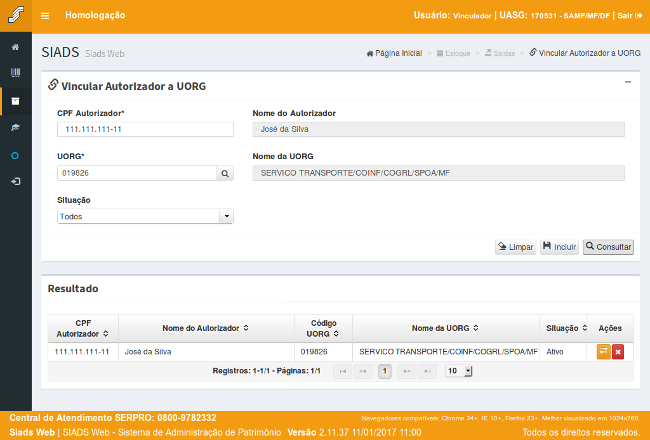Image resolution: width=650 pixels, height=440 pixels.
Task: Click UASG 170531 - SAMF/MF/DF text
Action: coord(555,16)
